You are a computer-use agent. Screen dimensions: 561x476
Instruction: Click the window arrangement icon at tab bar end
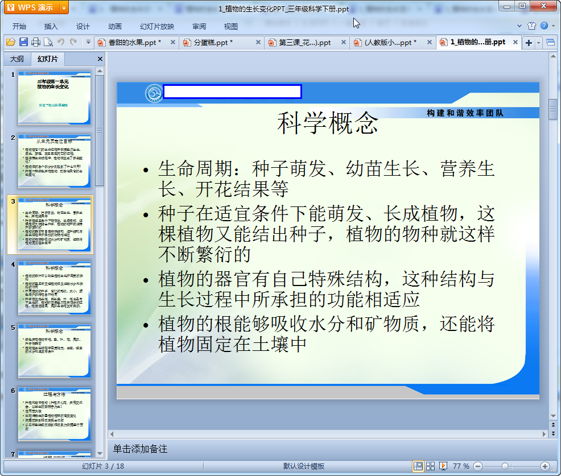pyautogui.click(x=551, y=43)
